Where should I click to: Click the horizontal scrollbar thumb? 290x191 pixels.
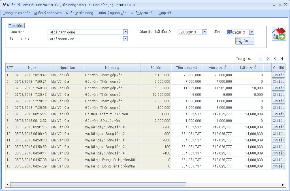pyautogui.click(x=98, y=184)
